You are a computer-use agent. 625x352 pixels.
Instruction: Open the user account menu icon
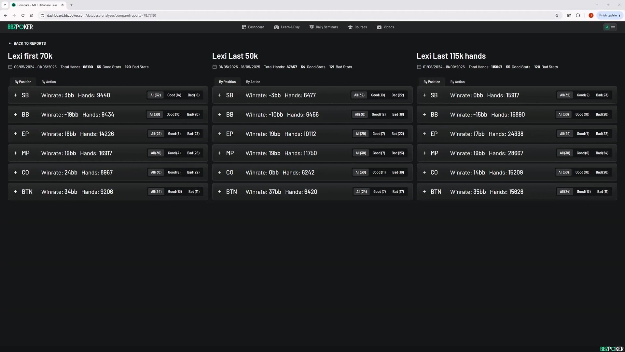610,27
